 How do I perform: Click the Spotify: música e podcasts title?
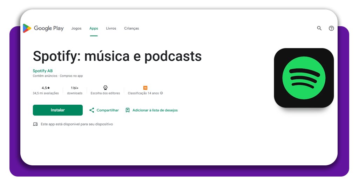[x=117, y=56]
